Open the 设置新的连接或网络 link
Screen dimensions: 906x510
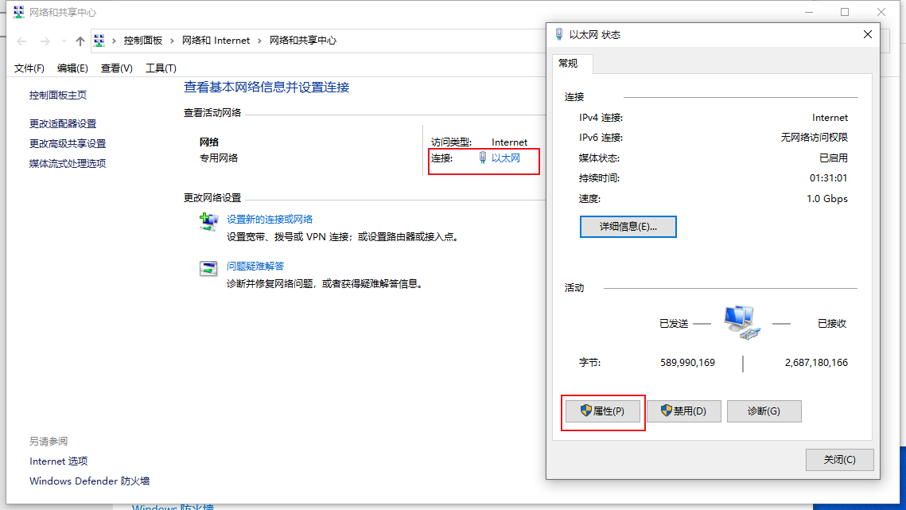pyautogui.click(x=270, y=220)
